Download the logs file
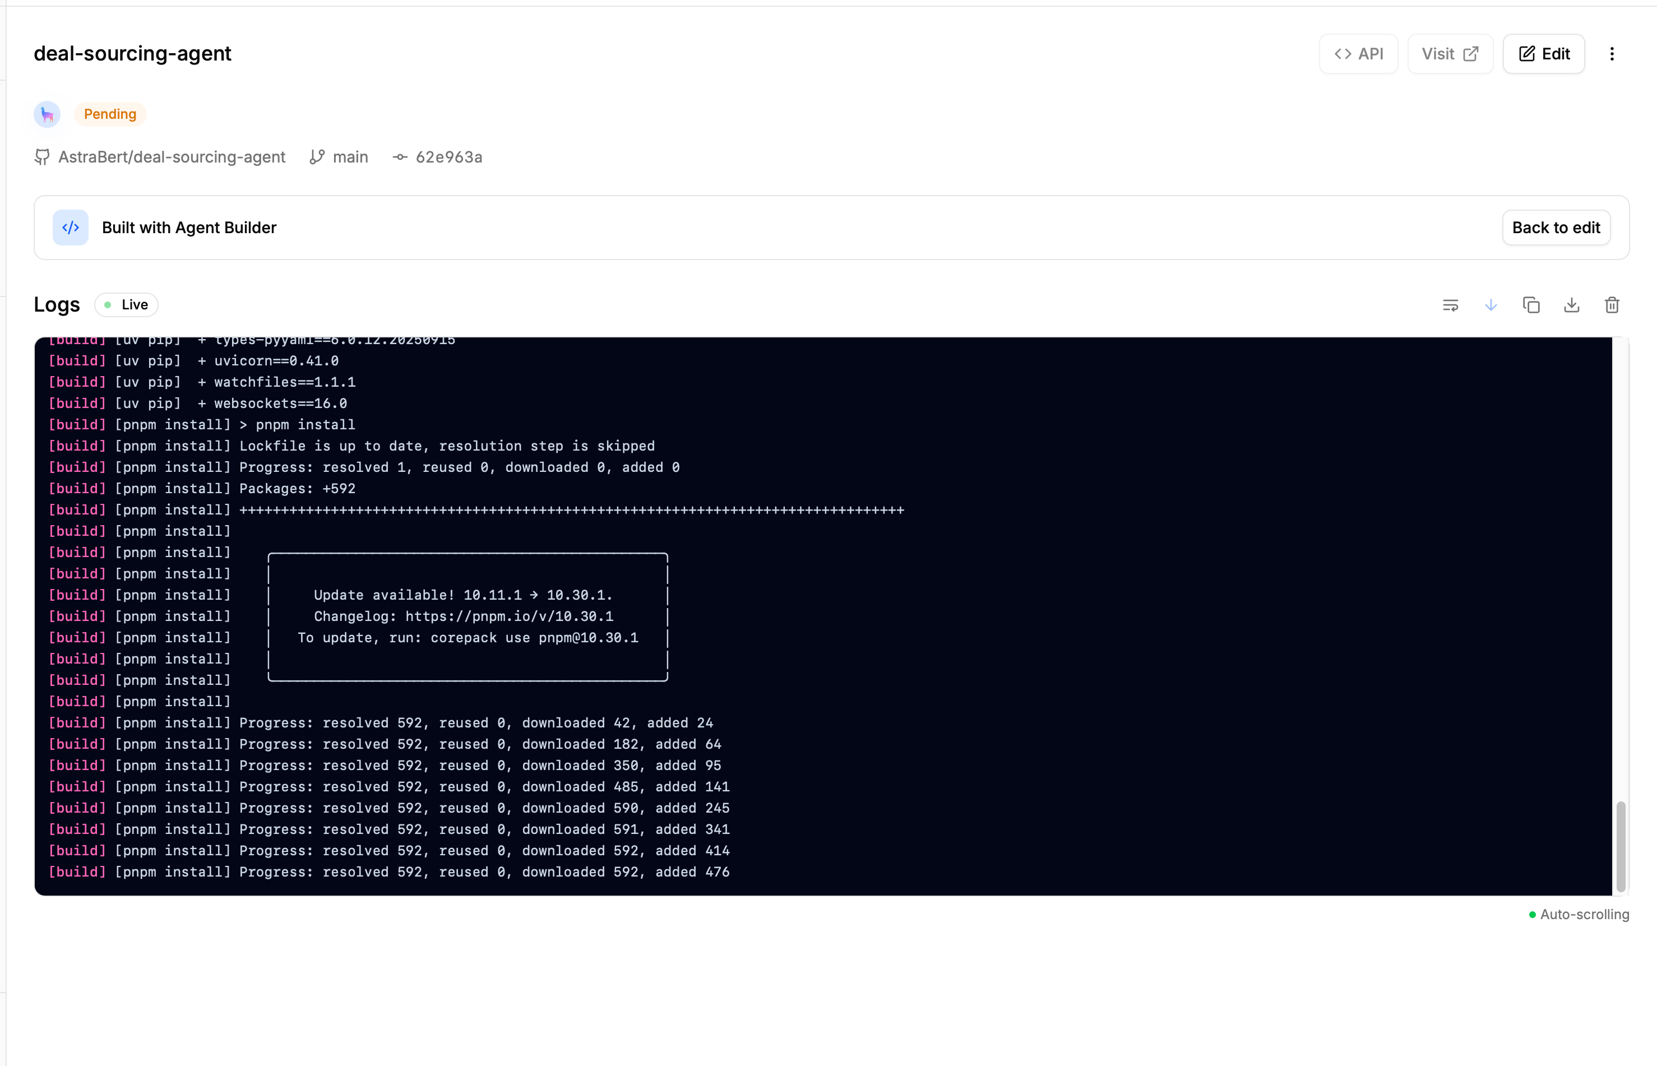Viewport: 1657px width, 1066px height. (1571, 305)
